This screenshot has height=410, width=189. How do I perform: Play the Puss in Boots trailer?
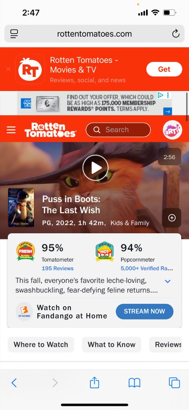pyautogui.click(x=95, y=168)
